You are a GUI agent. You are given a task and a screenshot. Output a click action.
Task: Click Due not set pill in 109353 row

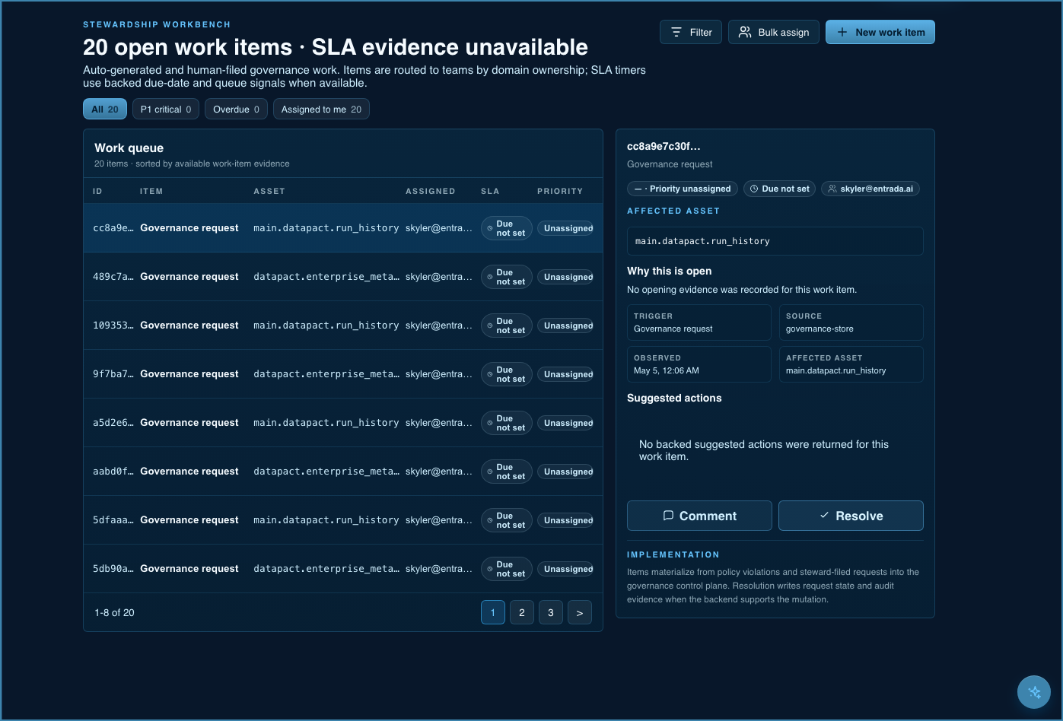[x=506, y=326]
